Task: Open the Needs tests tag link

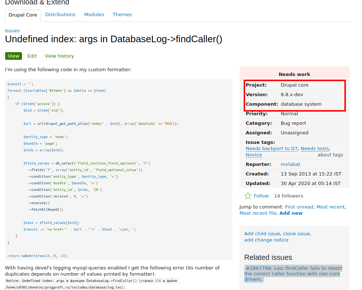Action: 315,148
